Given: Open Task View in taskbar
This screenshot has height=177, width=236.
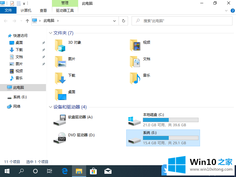Looking at the screenshot, I should click(x=49, y=171).
